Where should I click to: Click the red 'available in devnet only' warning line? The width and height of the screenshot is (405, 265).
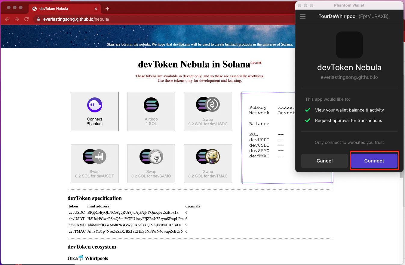200,76
